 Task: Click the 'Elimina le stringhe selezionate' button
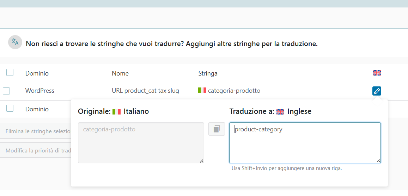(x=35, y=131)
